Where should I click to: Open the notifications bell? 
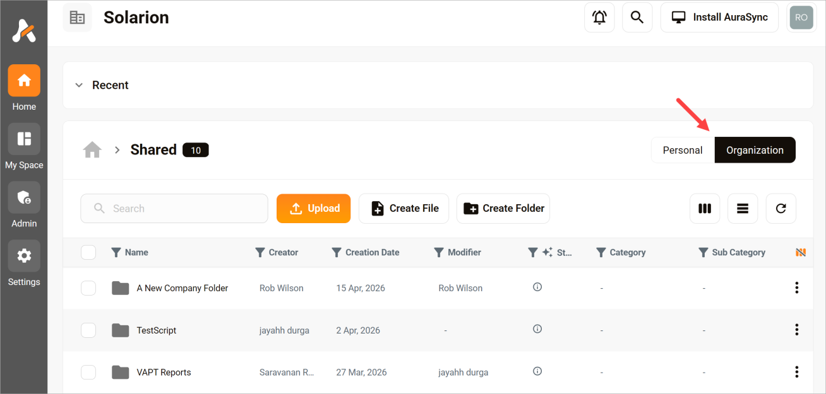pyautogui.click(x=599, y=18)
